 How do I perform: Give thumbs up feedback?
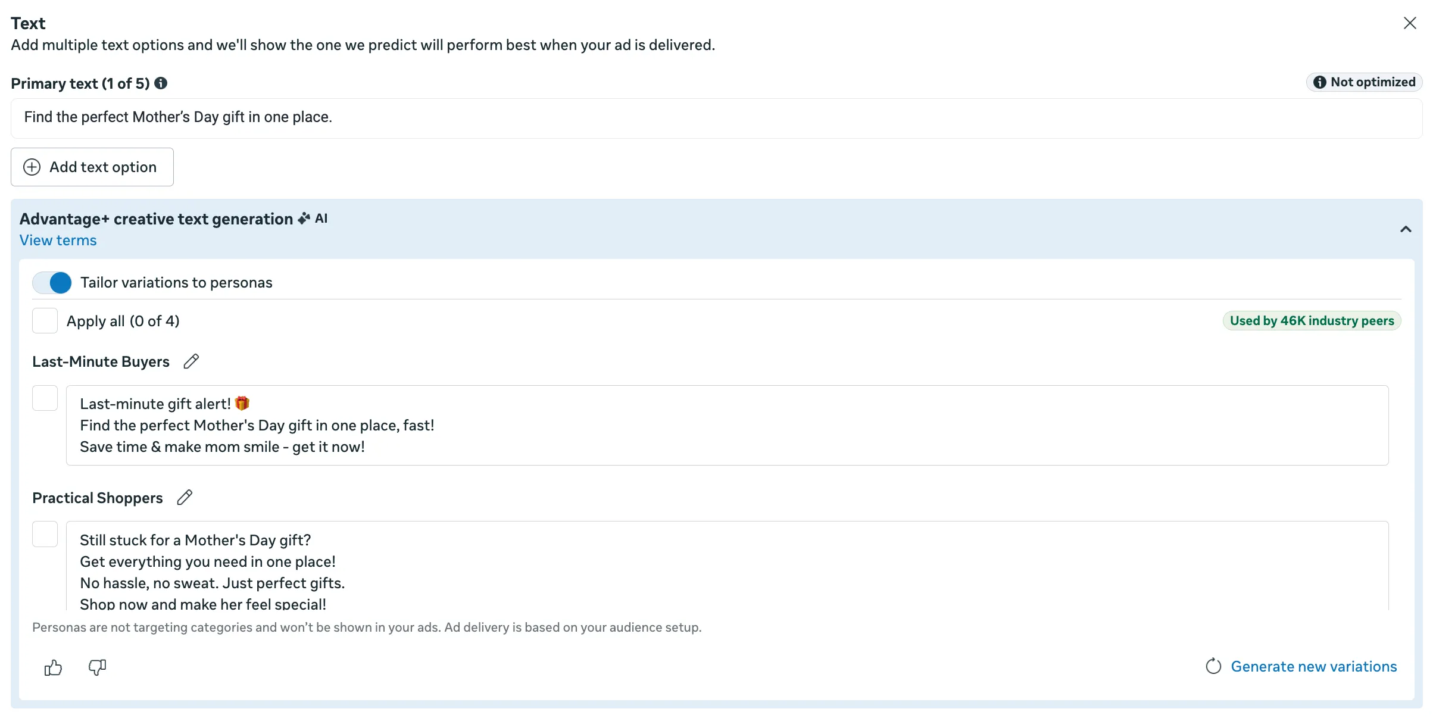coord(53,667)
